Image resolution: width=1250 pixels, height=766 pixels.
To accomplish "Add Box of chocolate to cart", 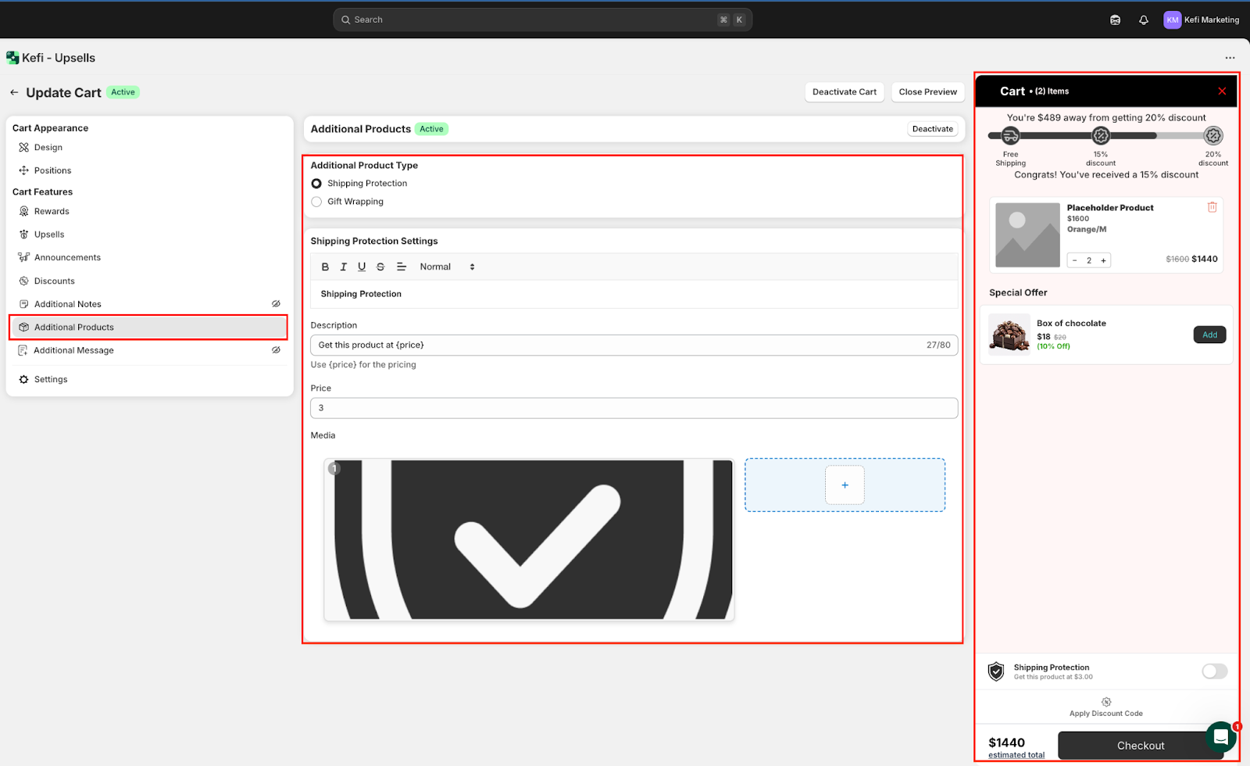I will (x=1209, y=335).
